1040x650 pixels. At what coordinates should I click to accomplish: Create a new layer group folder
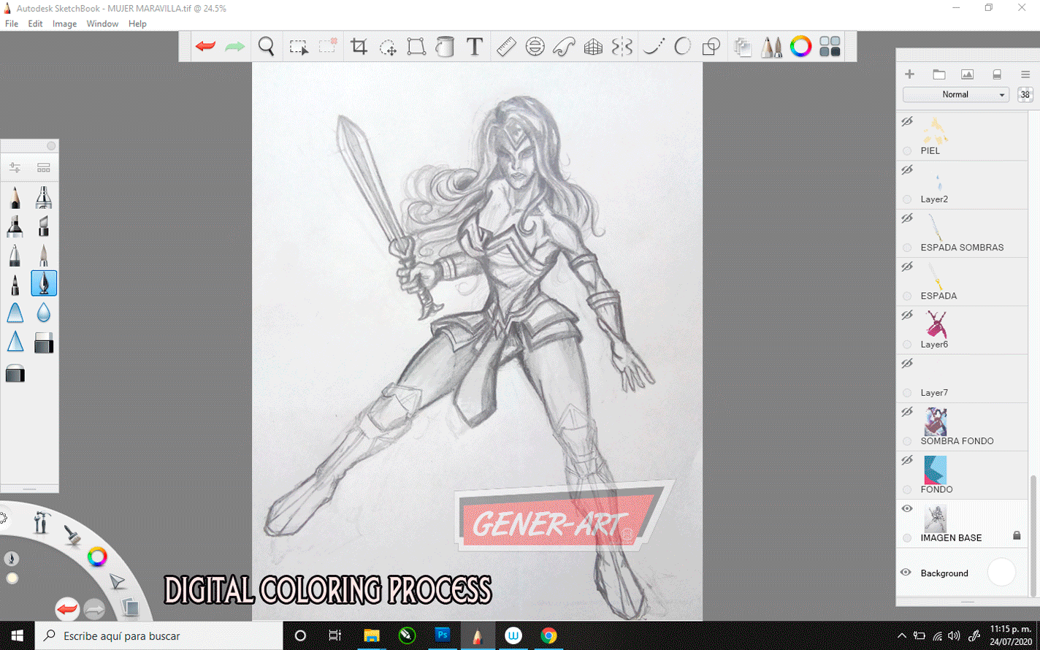(x=939, y=74)
